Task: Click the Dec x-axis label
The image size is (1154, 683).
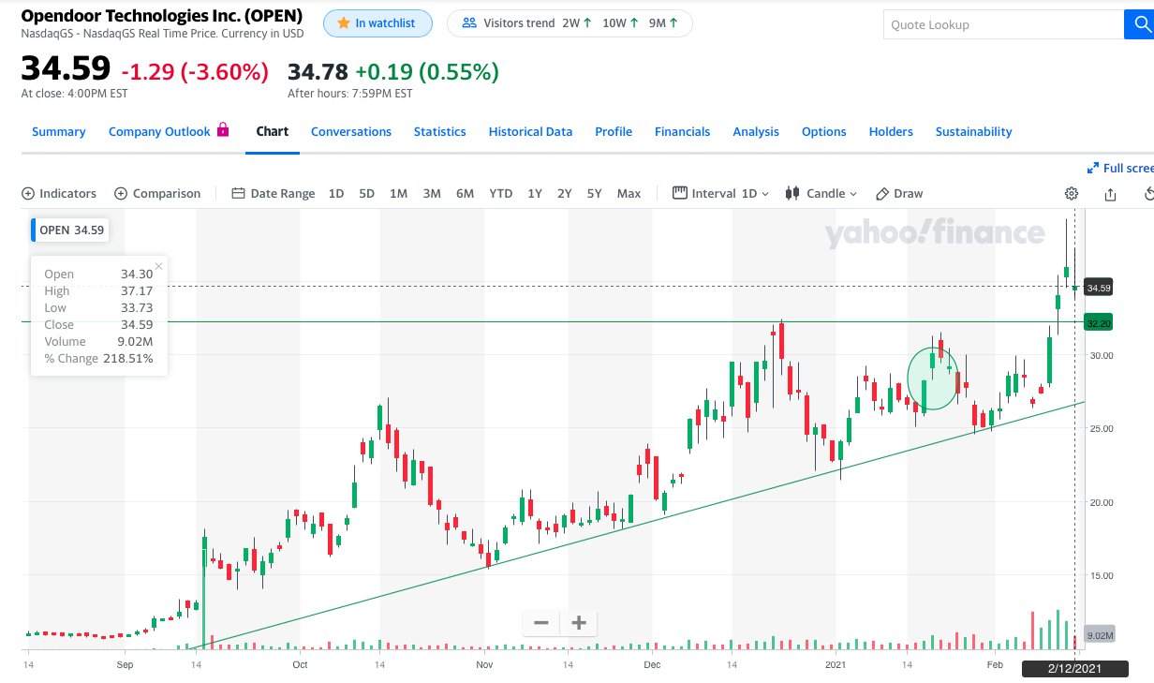Action: click(x=653, y=665)
